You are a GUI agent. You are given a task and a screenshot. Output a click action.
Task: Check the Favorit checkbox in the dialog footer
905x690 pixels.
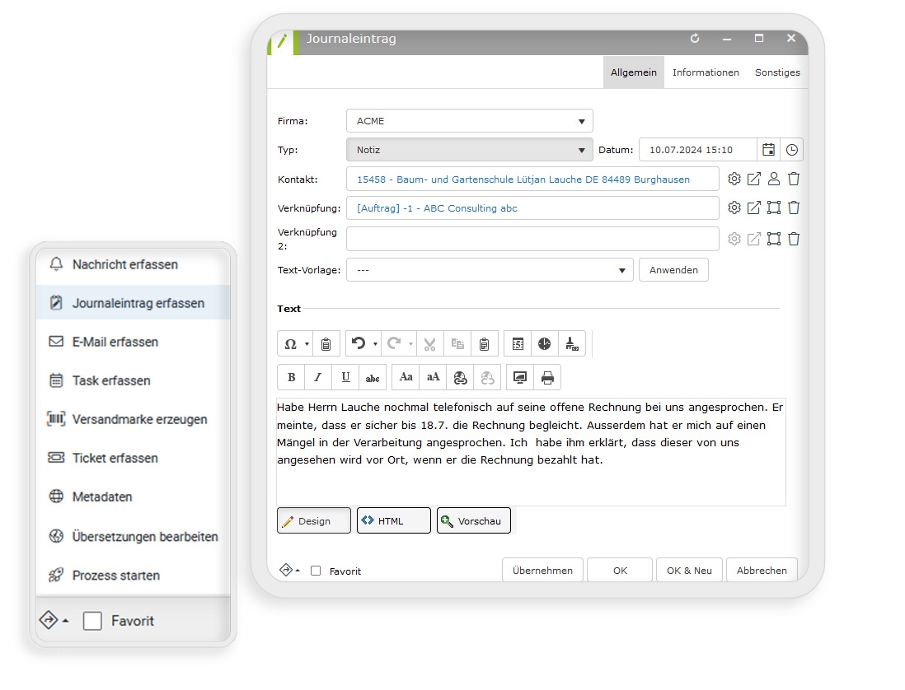316,571
